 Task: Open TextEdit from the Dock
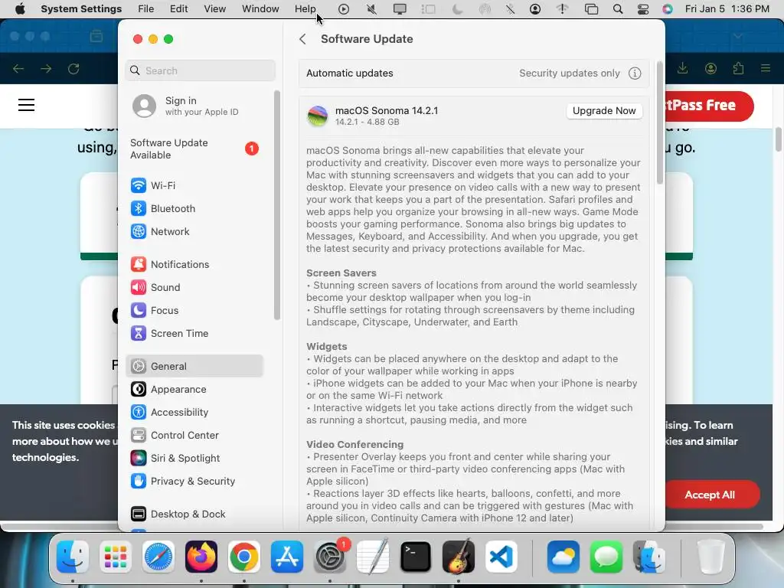pos(373,557)
